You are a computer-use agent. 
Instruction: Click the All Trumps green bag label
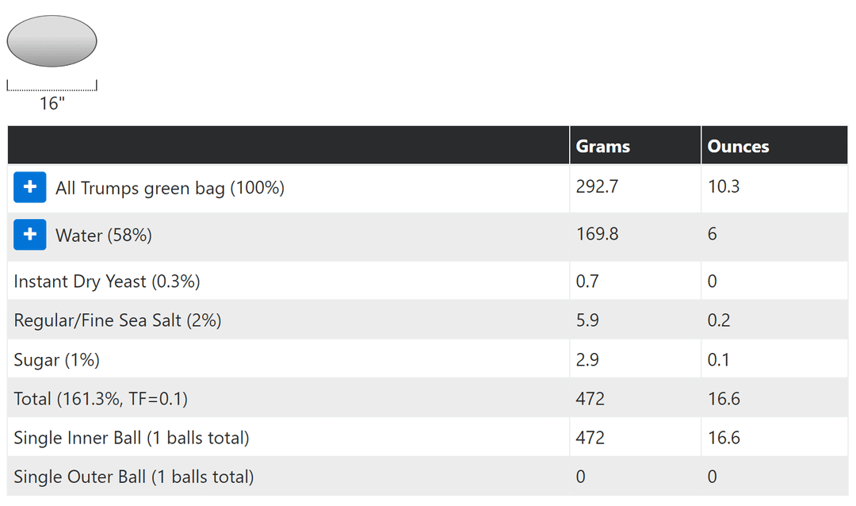tap(170, 188)
